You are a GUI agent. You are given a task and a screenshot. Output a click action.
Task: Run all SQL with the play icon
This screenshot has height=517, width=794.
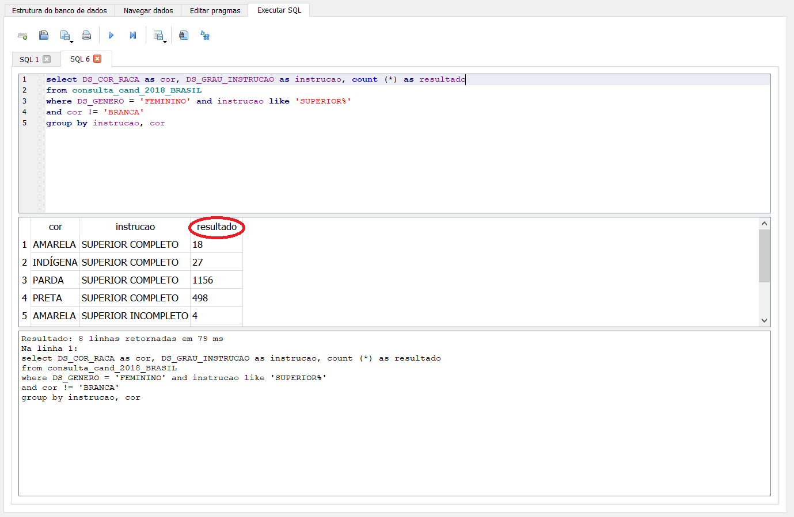click(111, 36)
